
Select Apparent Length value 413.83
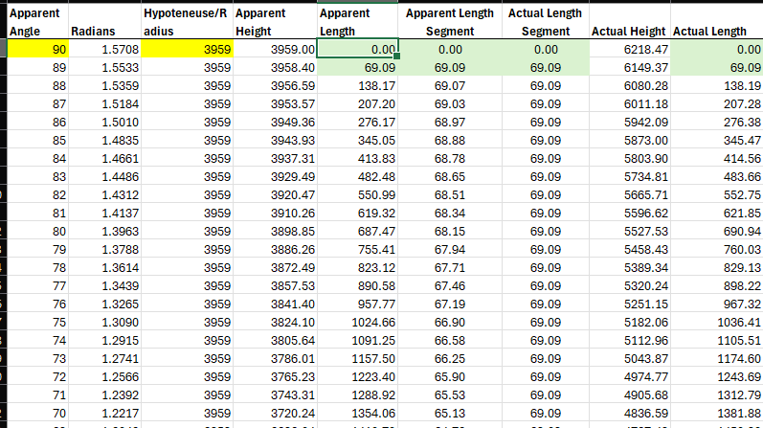click(x=358, y=158)
